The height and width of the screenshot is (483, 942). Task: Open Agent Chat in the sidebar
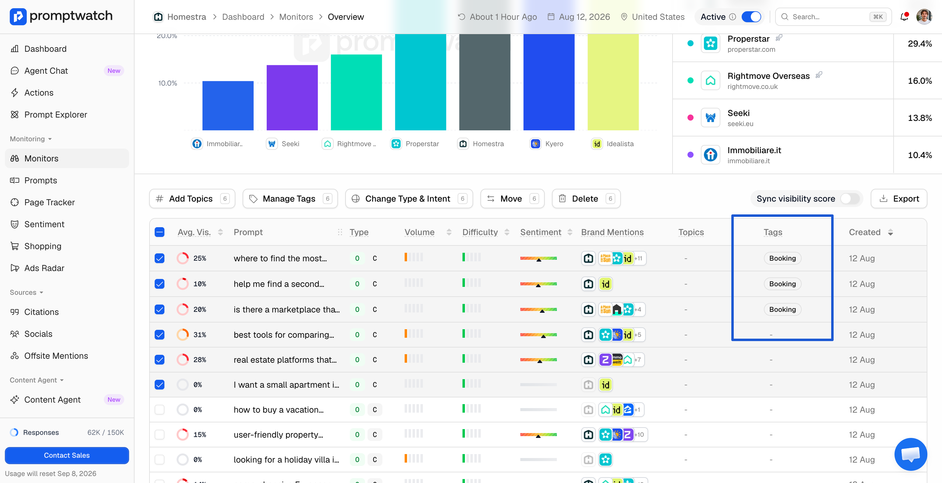coord(67,71)
